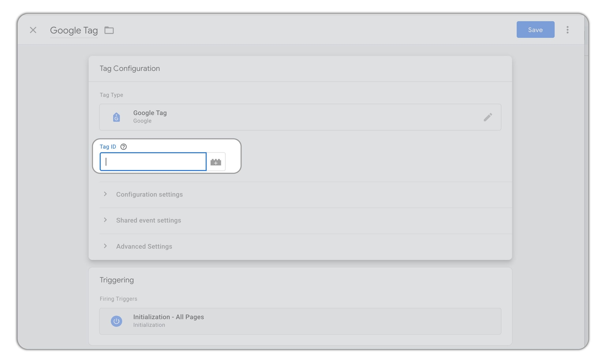
Task: Rename the tag by clicking Google Tag title
Action: click(74, 30)
